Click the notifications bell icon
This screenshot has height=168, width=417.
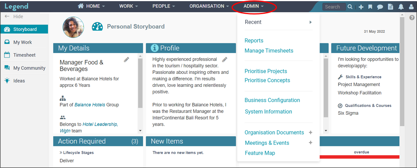[x=401, y=7]
